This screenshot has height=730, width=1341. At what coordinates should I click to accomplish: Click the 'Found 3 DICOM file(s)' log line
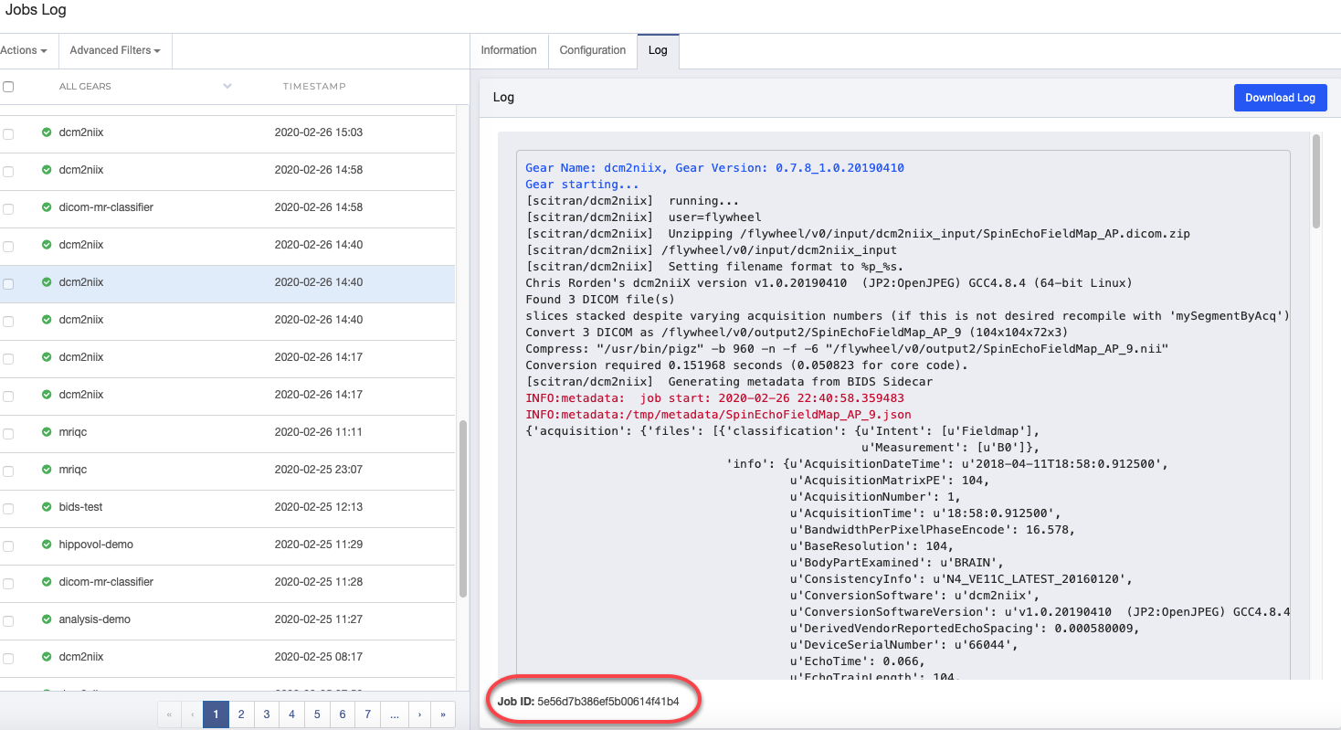coord(600,300)
